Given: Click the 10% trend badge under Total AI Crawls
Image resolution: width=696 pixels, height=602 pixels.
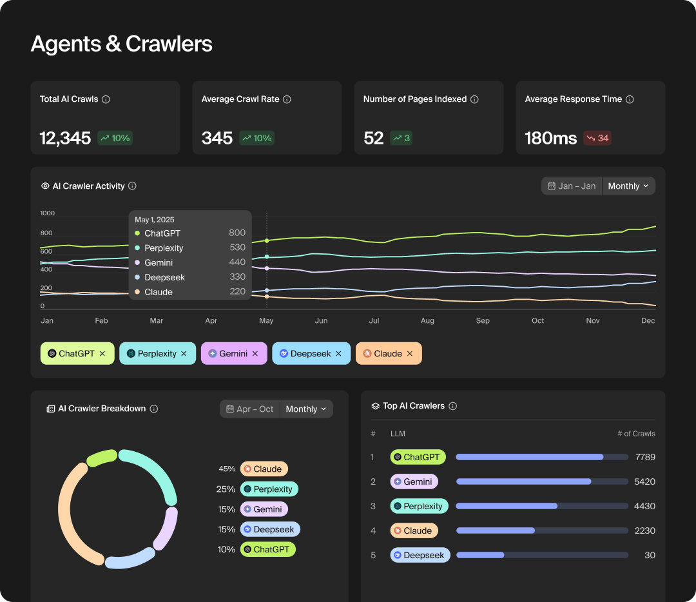Looking at the screenshot, I should click(x=115, y=138).
